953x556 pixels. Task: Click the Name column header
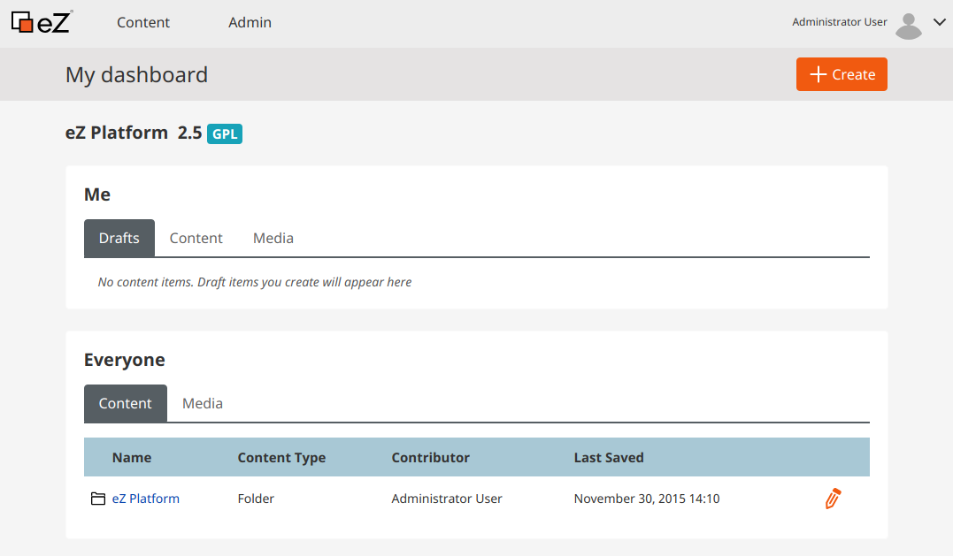[x=131, y=457]
